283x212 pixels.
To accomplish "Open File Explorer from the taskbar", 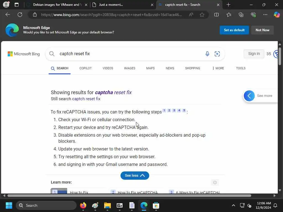I will coord(108,205).
